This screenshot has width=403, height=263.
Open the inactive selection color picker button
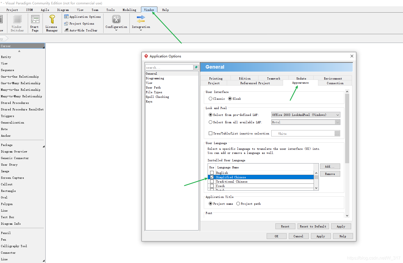[337, 133]
